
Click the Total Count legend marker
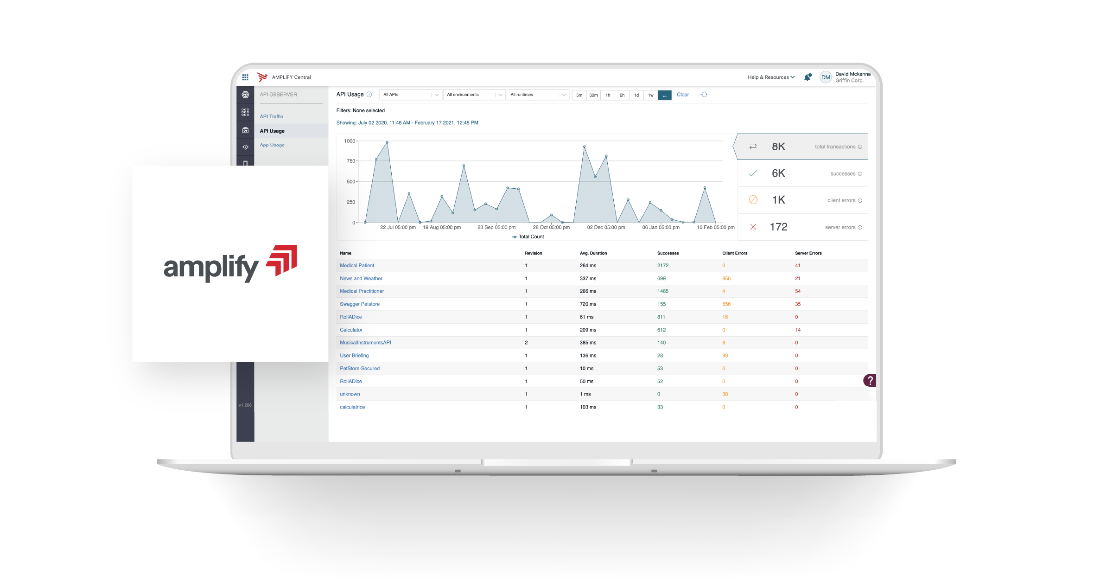pyautogui.click(x=515, y=237)
